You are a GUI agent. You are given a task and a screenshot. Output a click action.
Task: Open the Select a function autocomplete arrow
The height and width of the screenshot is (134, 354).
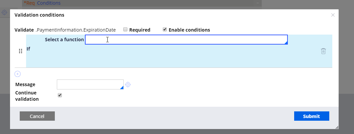coord(286,43)
